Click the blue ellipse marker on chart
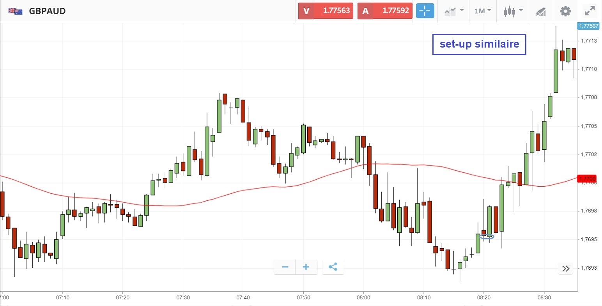Viewport: 602px width, 306px height. click(x=487, y=236)
